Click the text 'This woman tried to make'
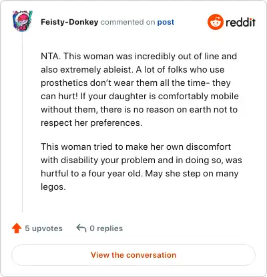 tap(93, 147)
